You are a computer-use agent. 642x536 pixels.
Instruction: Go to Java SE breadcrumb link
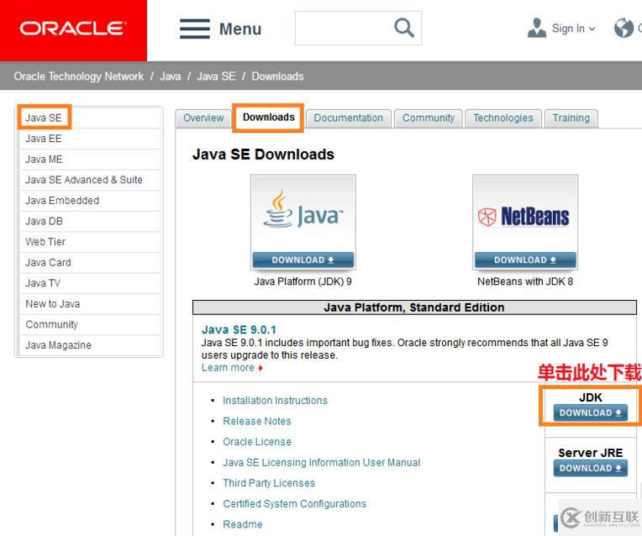[x=216, y=76]
